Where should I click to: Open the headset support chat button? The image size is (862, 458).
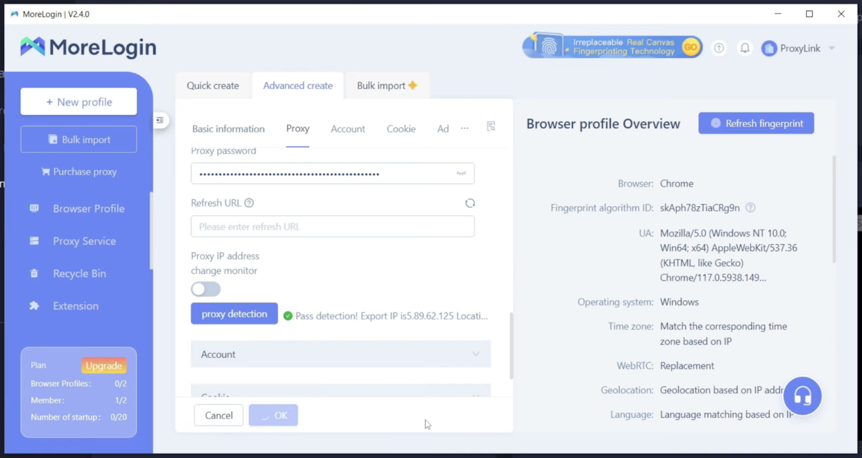[802, 396]
